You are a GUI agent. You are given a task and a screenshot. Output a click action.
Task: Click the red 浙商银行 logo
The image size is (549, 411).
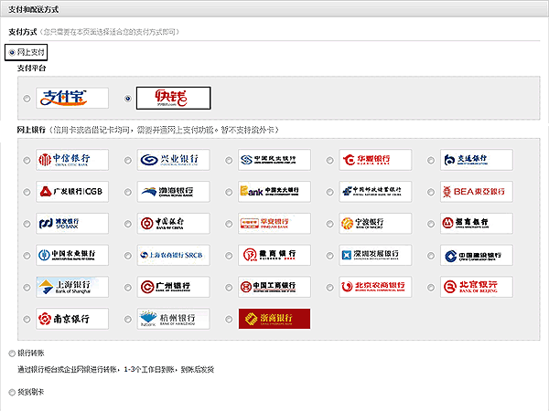[274, 319]
